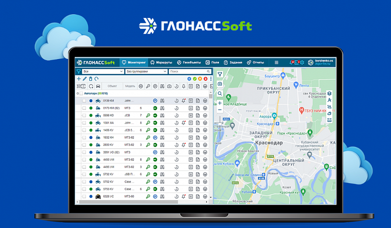Open the three-dot more options menu
Viewport: 391px width, 228px height.
pyautogui.click(x=211, y=79)
